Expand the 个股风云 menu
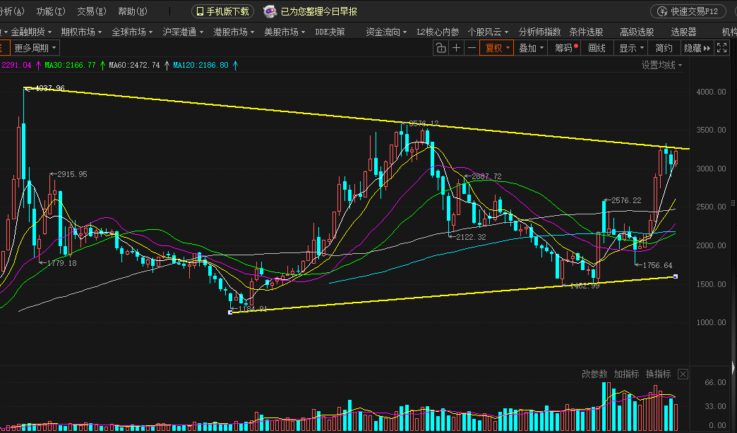Viewport: 737px width, 433px height. 488,32
